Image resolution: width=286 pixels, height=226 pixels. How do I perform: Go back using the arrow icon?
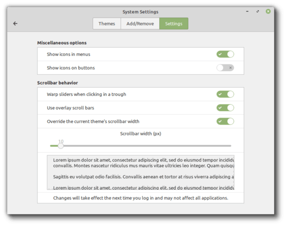(x=15, y=23)
